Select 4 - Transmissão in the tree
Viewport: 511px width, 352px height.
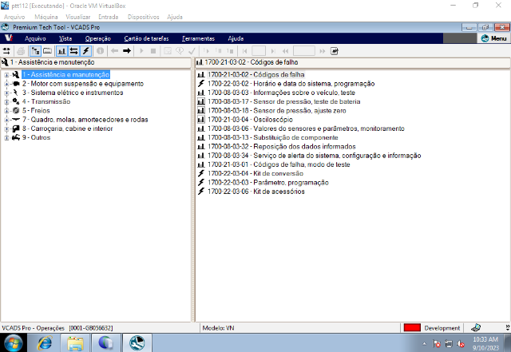click(46, 101)
